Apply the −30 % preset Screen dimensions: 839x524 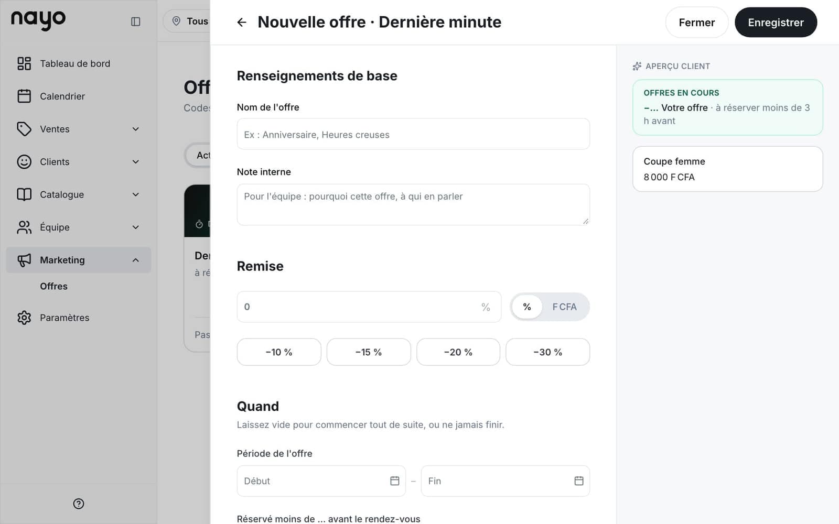547,352
